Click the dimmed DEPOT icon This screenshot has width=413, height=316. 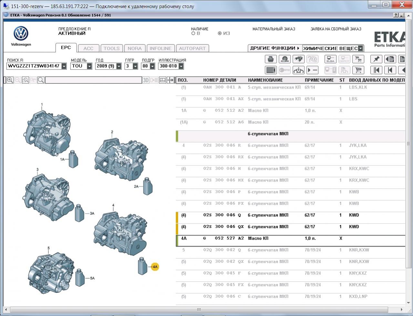pyautogui.click(x=344, y=59)
